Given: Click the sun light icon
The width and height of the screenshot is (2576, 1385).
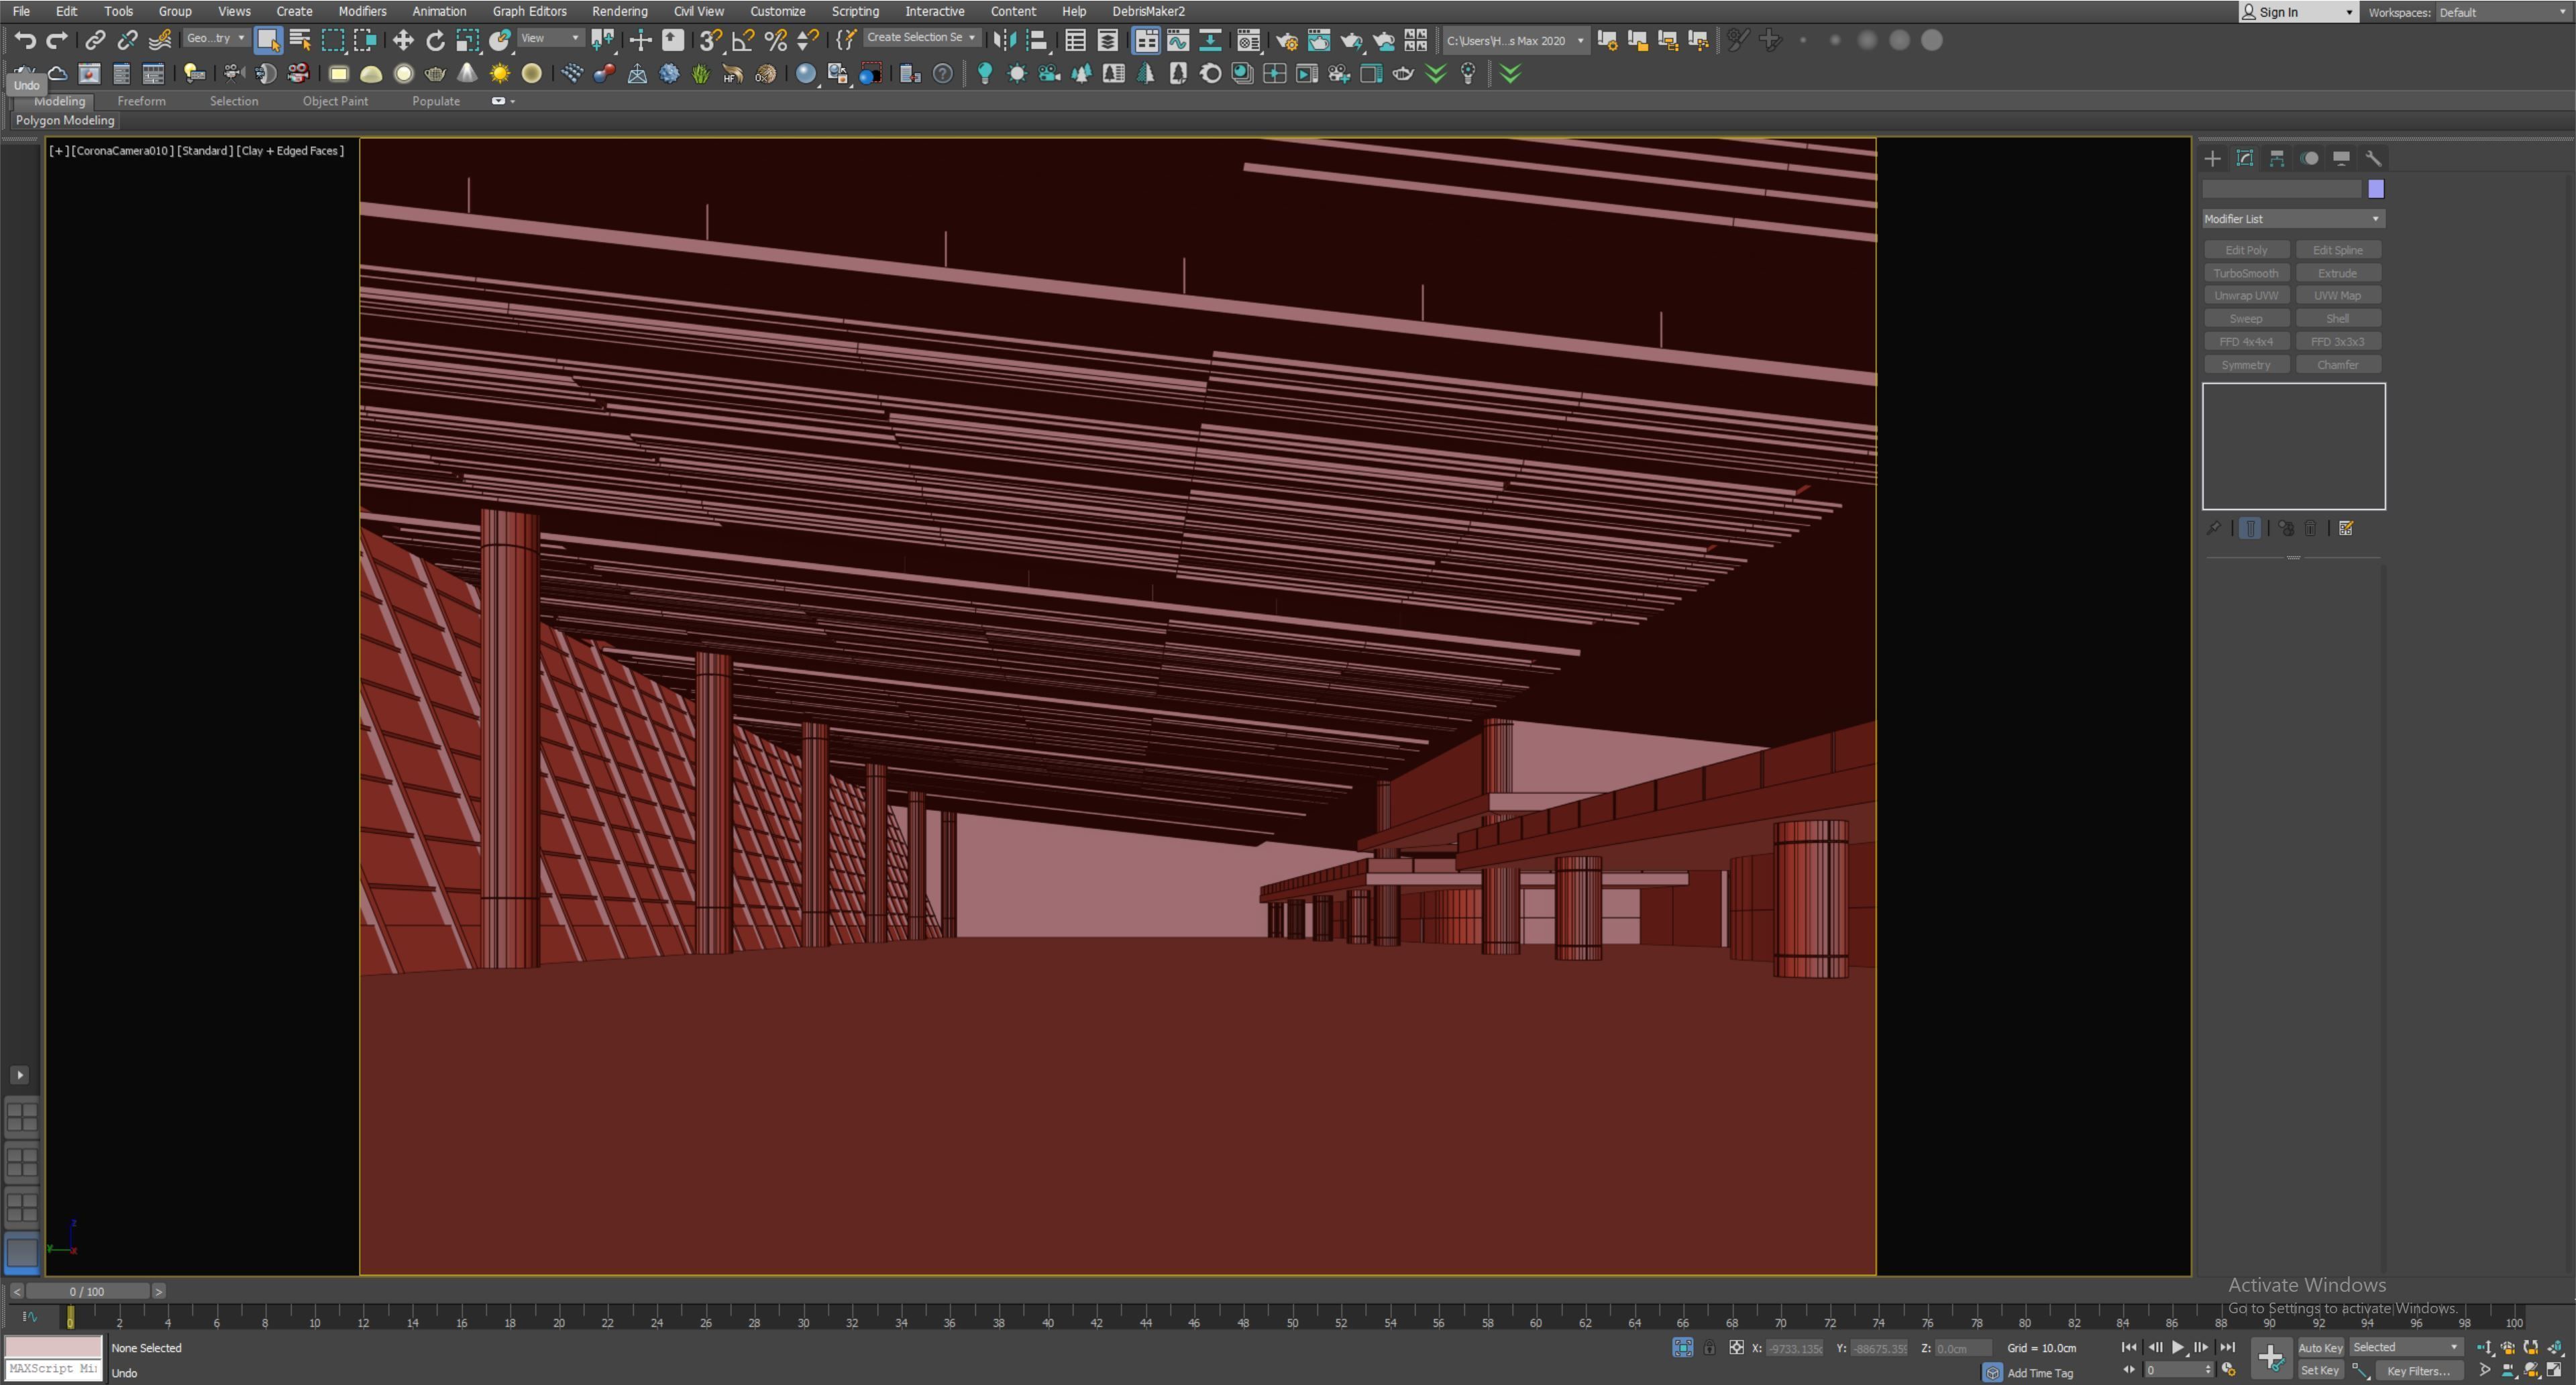Looking at the screenshot, I should (x=499, y=74).
